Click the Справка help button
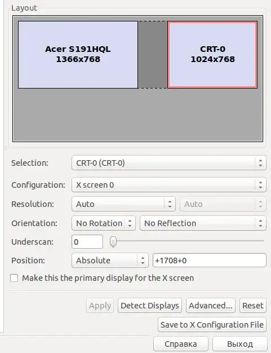 coord(181,344)
